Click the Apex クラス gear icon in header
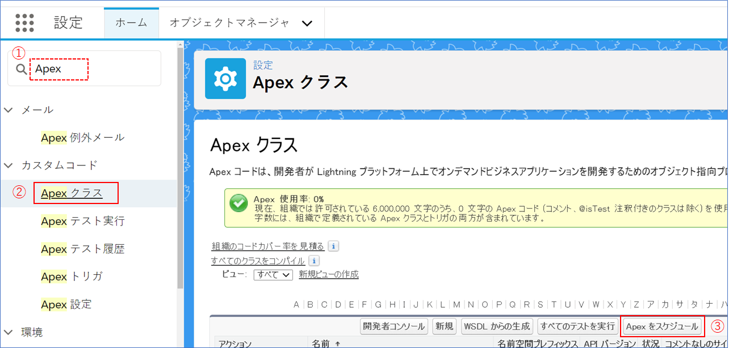 pyautogui.click(x=225, y=79)
